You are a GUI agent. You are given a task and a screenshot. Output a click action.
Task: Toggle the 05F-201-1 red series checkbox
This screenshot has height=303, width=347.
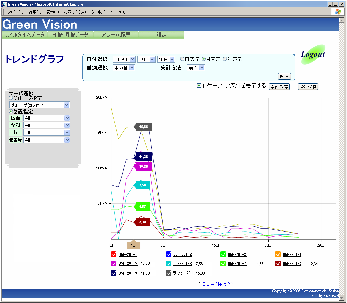[114, 254]
